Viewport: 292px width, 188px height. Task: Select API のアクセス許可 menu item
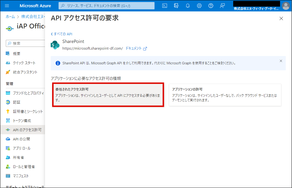pos(23,130)
